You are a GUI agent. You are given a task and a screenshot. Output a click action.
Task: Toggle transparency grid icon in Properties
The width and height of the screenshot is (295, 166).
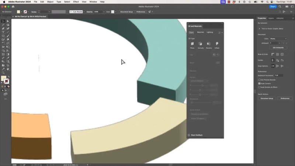click(x=282, y=54)
